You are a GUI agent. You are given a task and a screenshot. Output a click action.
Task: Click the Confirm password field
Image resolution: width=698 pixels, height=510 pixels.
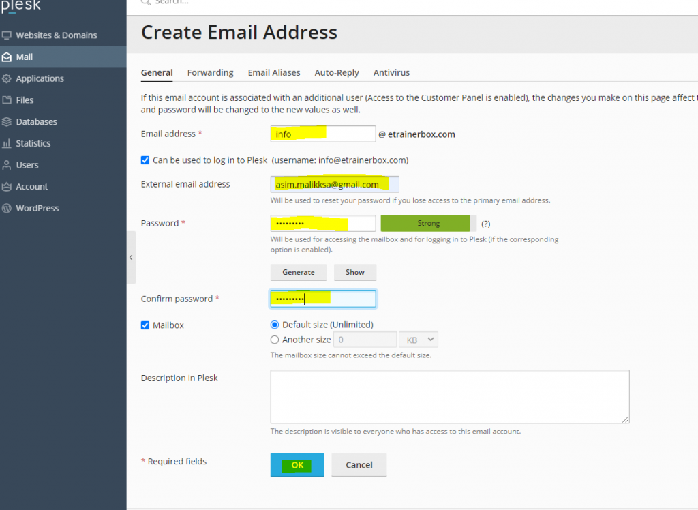point(322,299)
